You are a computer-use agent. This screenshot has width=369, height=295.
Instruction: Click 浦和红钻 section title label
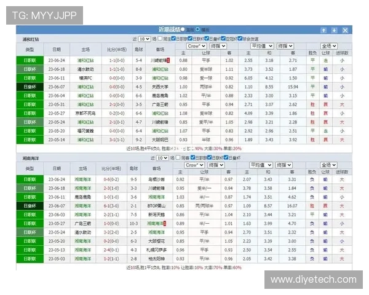click(31, 39)
